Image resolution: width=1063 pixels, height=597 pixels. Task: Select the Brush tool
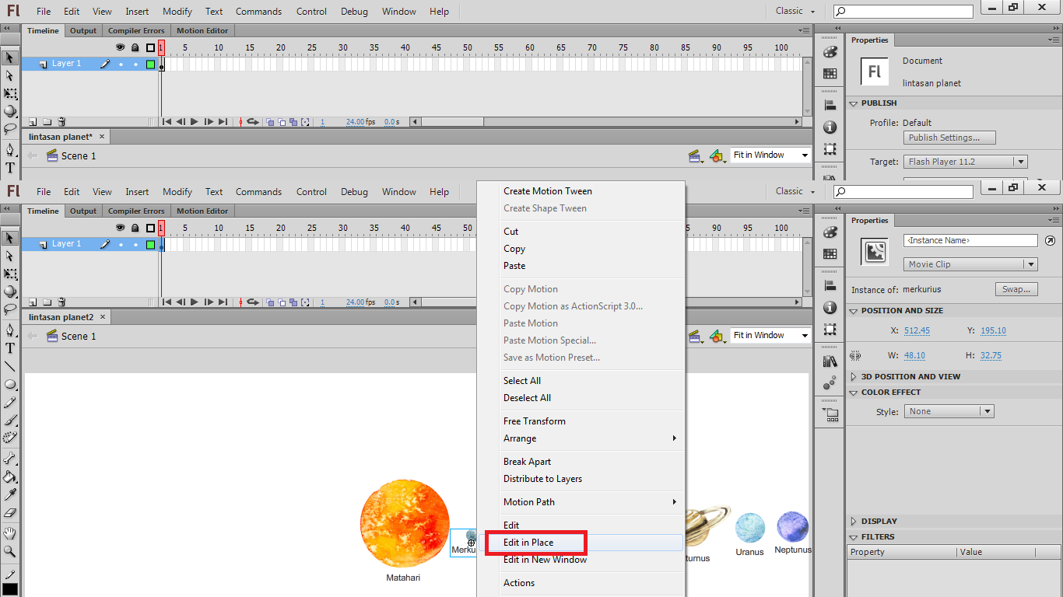tap(10, 420)
